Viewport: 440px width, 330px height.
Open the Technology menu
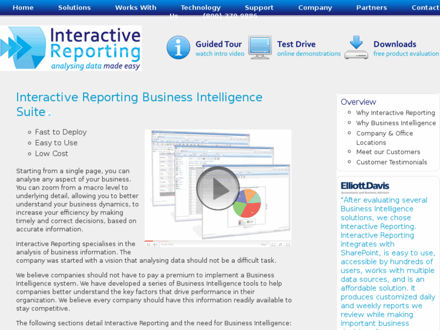(201, 8)
